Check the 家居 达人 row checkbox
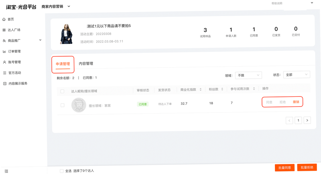Screen dimensions: 321x174 [x=63, y=105]
